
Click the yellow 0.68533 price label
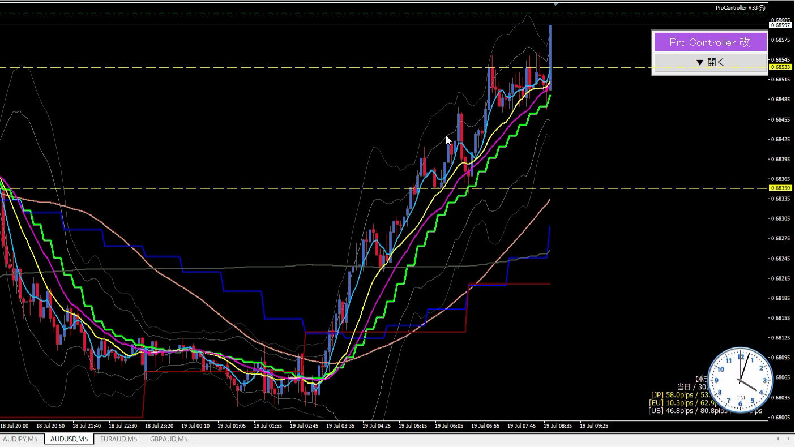(x=780, y=67)
